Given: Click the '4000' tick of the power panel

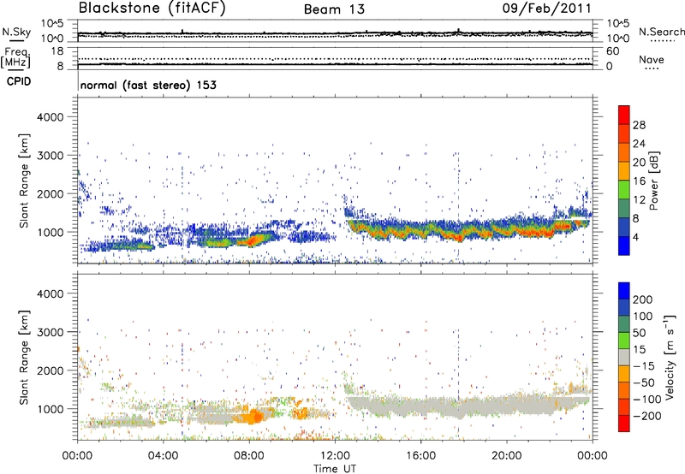Looking at the screenshot, I should [x=51, y=117].
